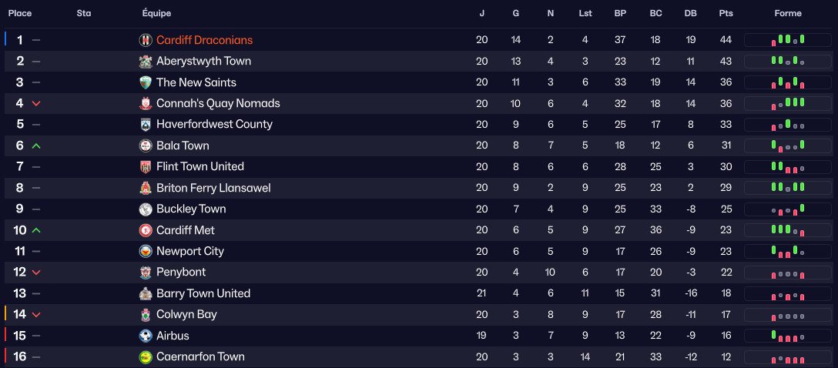Viewport: 838px width, 368px height.
Task: Sort by the DB goal difference header
Action: [690, 13]
